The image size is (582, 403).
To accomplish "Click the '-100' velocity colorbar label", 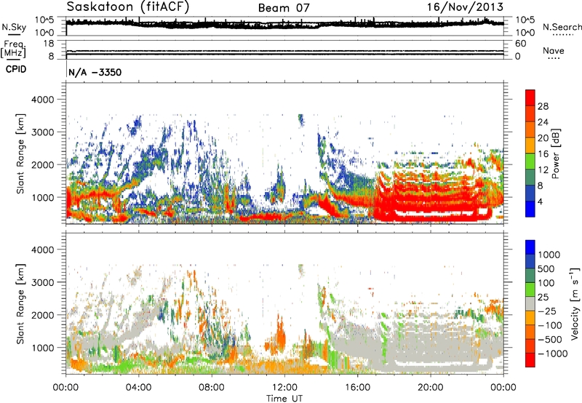I will coord(550,325).
